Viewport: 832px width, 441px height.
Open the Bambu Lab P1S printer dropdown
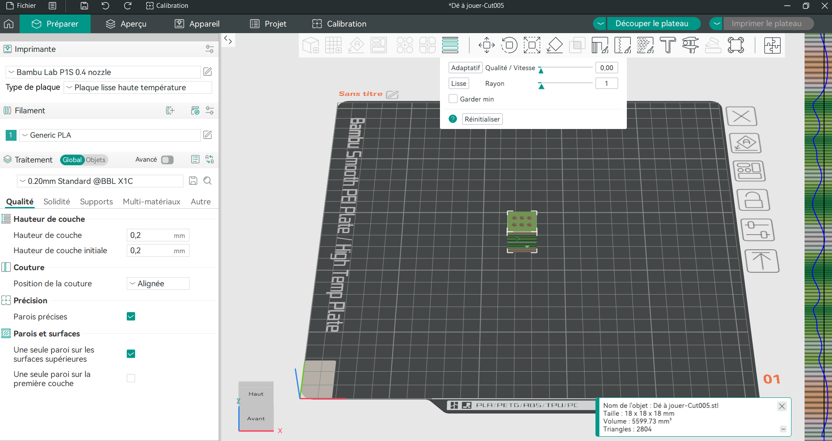104,72
